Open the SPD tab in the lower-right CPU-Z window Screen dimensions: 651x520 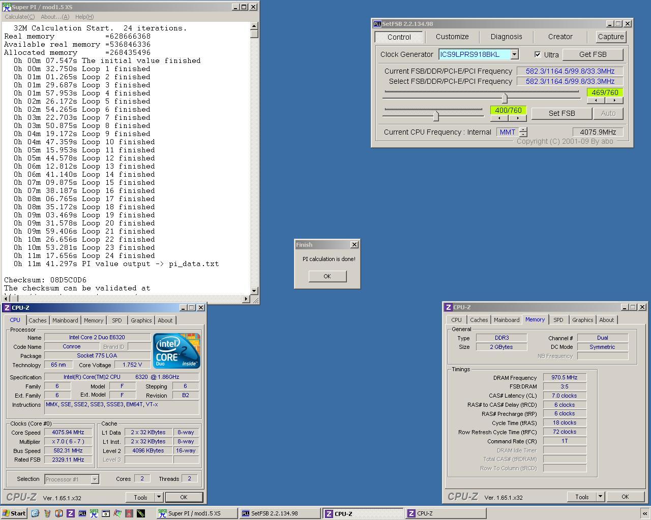tap(558, 320)
